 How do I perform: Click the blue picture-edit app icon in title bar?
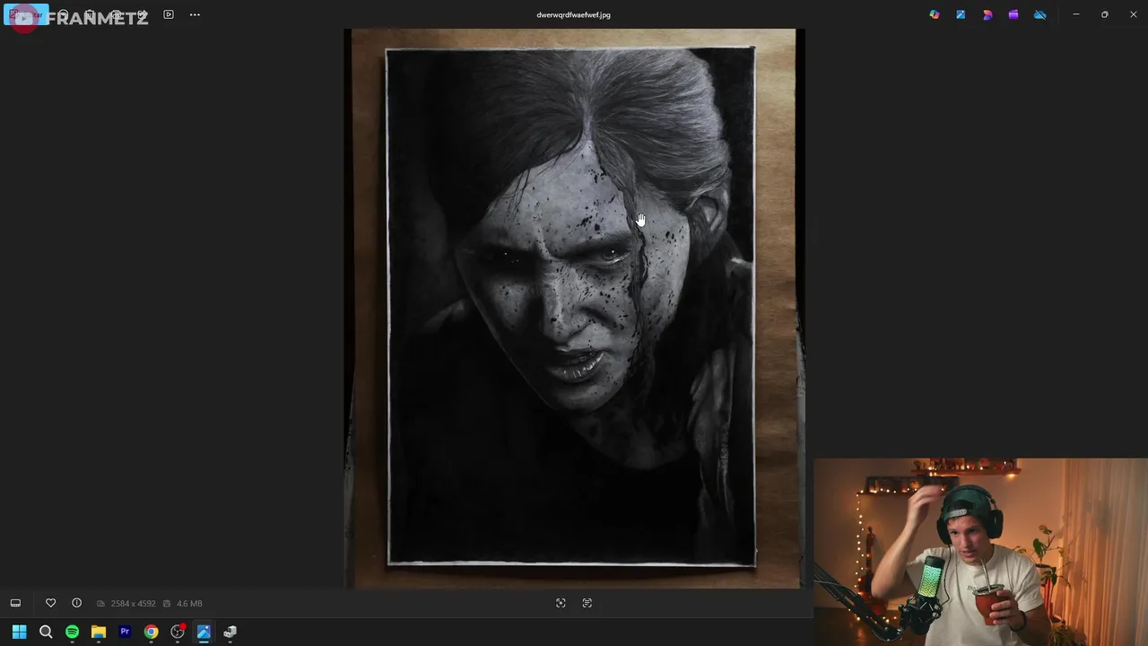point(961,14)
